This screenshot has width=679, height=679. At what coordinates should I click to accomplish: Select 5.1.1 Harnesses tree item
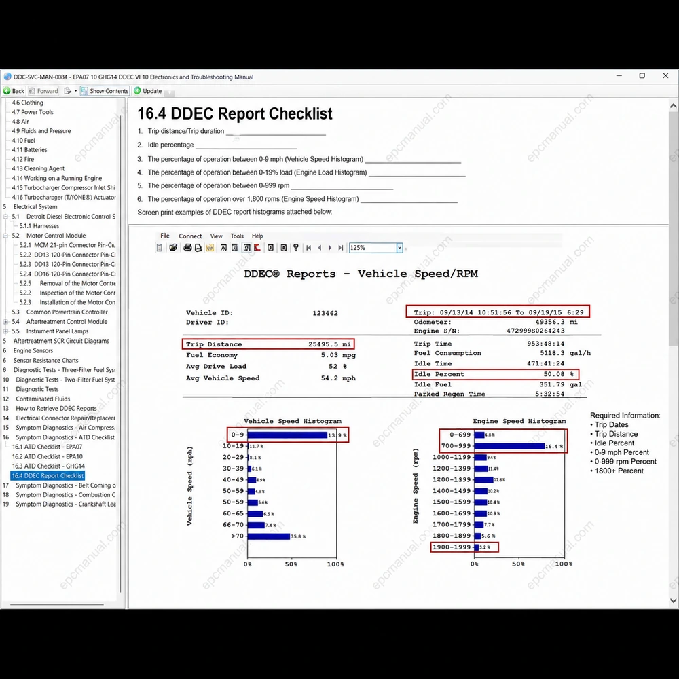point(39,226)
